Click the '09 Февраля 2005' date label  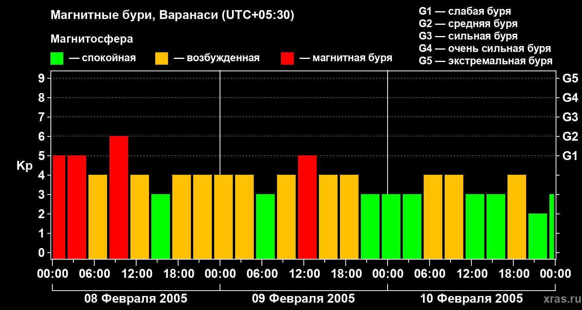tap(303, 299)
